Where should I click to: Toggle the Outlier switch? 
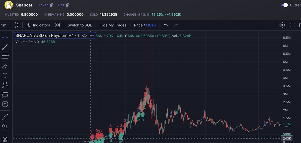[284, 5]
